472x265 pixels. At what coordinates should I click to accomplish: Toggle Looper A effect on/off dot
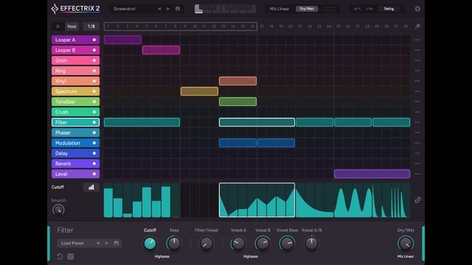(x=94, y=40)
